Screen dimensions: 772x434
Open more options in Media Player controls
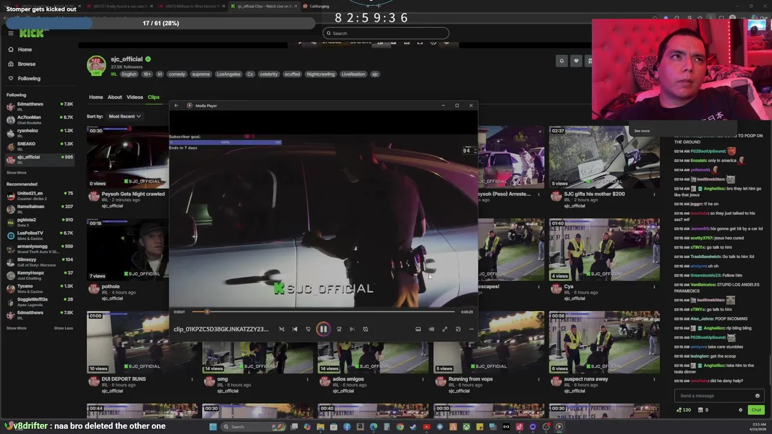(x=471, y=329)
